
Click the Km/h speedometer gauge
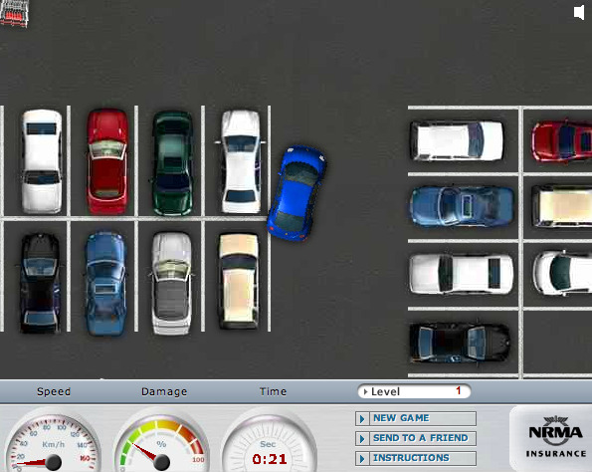[x=53, y=441]
